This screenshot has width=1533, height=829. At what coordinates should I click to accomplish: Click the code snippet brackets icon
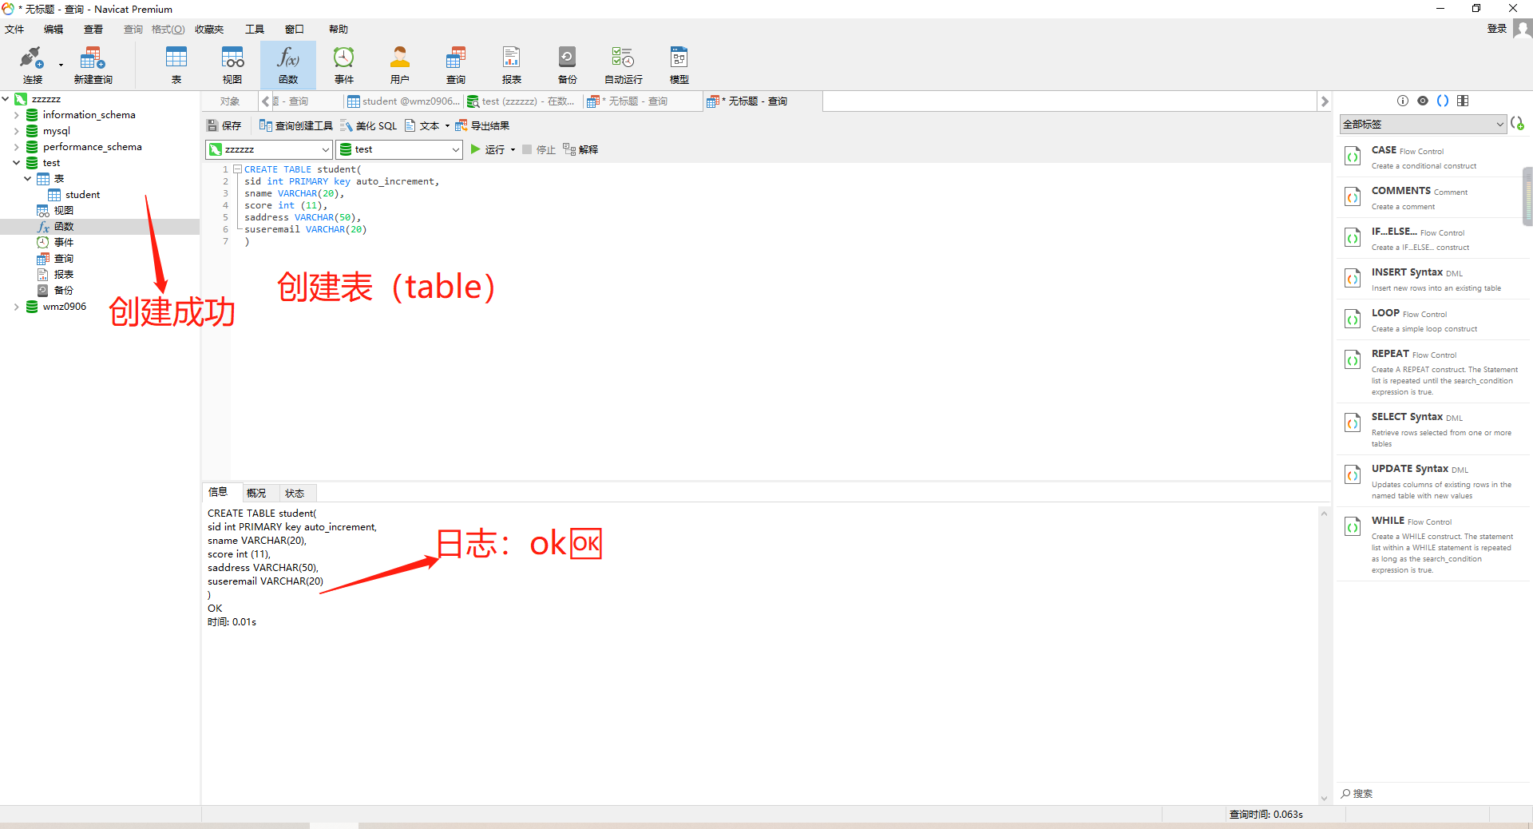coord(1443,101)
